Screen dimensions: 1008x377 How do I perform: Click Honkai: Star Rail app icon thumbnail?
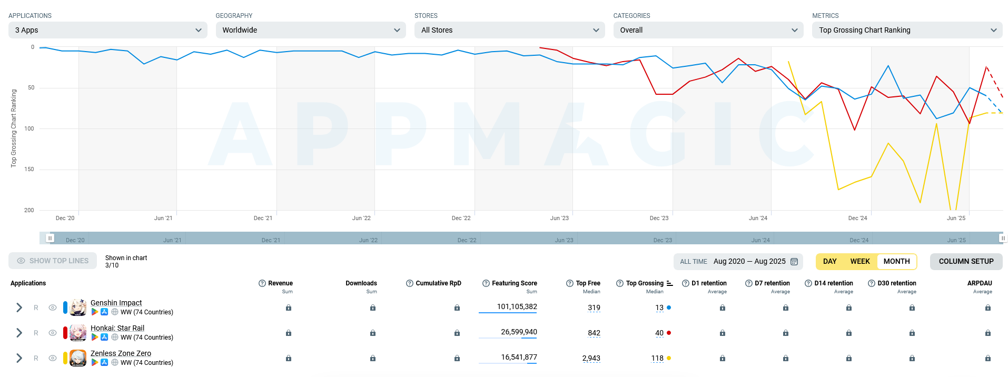pyautogui.click(x=78, y=333)
